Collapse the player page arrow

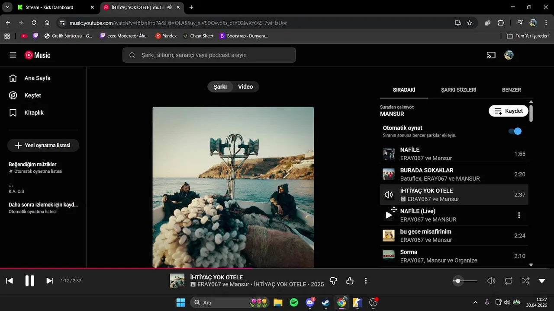click(542, 281)
